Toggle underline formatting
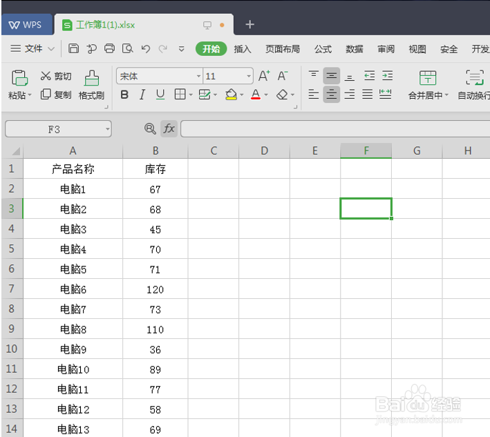This screenshot has width=490, height=437. pos(160,95)
